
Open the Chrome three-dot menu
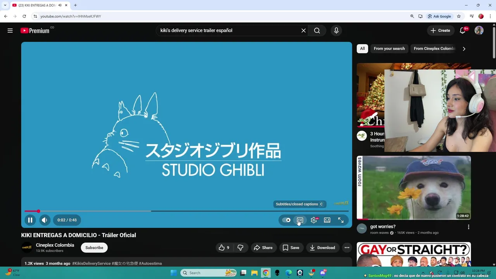tap(491, 16)
